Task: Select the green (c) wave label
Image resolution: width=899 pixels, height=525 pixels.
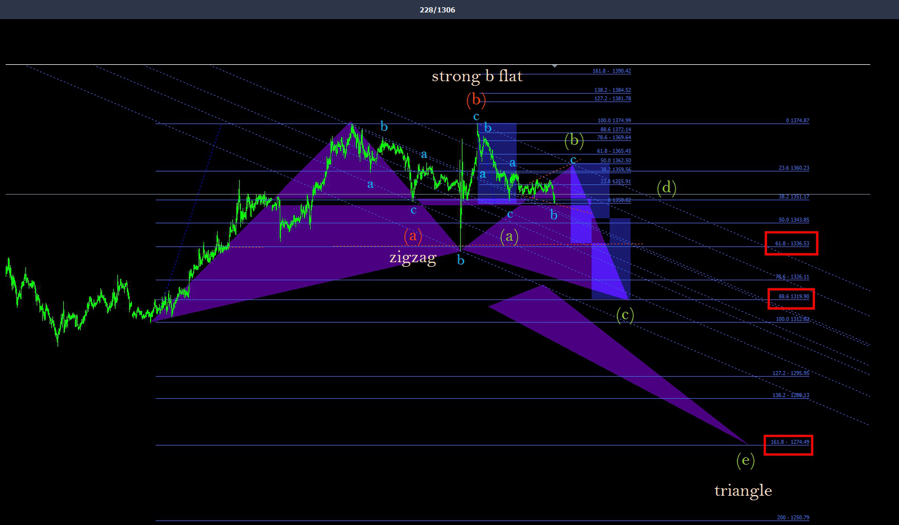Action: (625, 314)
